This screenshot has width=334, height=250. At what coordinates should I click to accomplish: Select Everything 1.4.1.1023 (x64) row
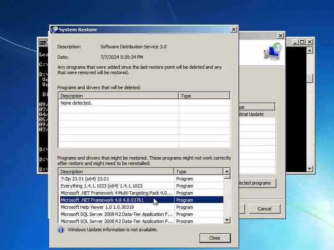[141, 186]
